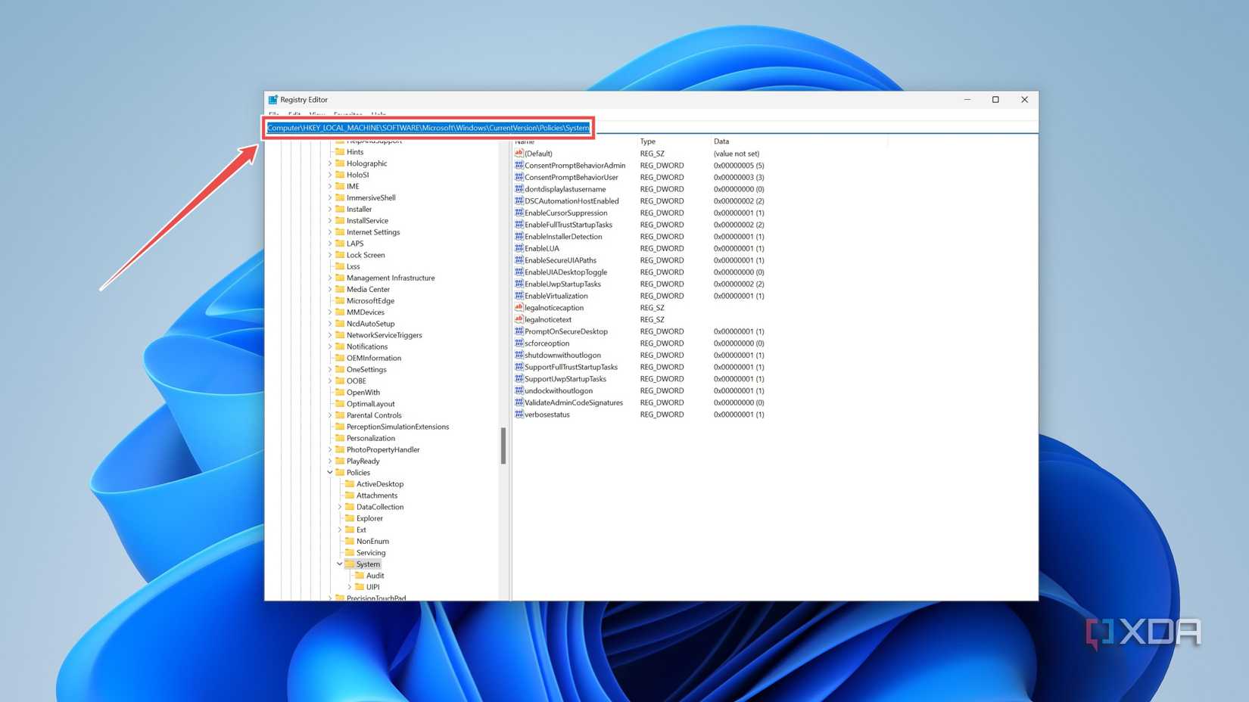
Task: Select the Explorer key under Policies
Action: click(x=369, y=518)
